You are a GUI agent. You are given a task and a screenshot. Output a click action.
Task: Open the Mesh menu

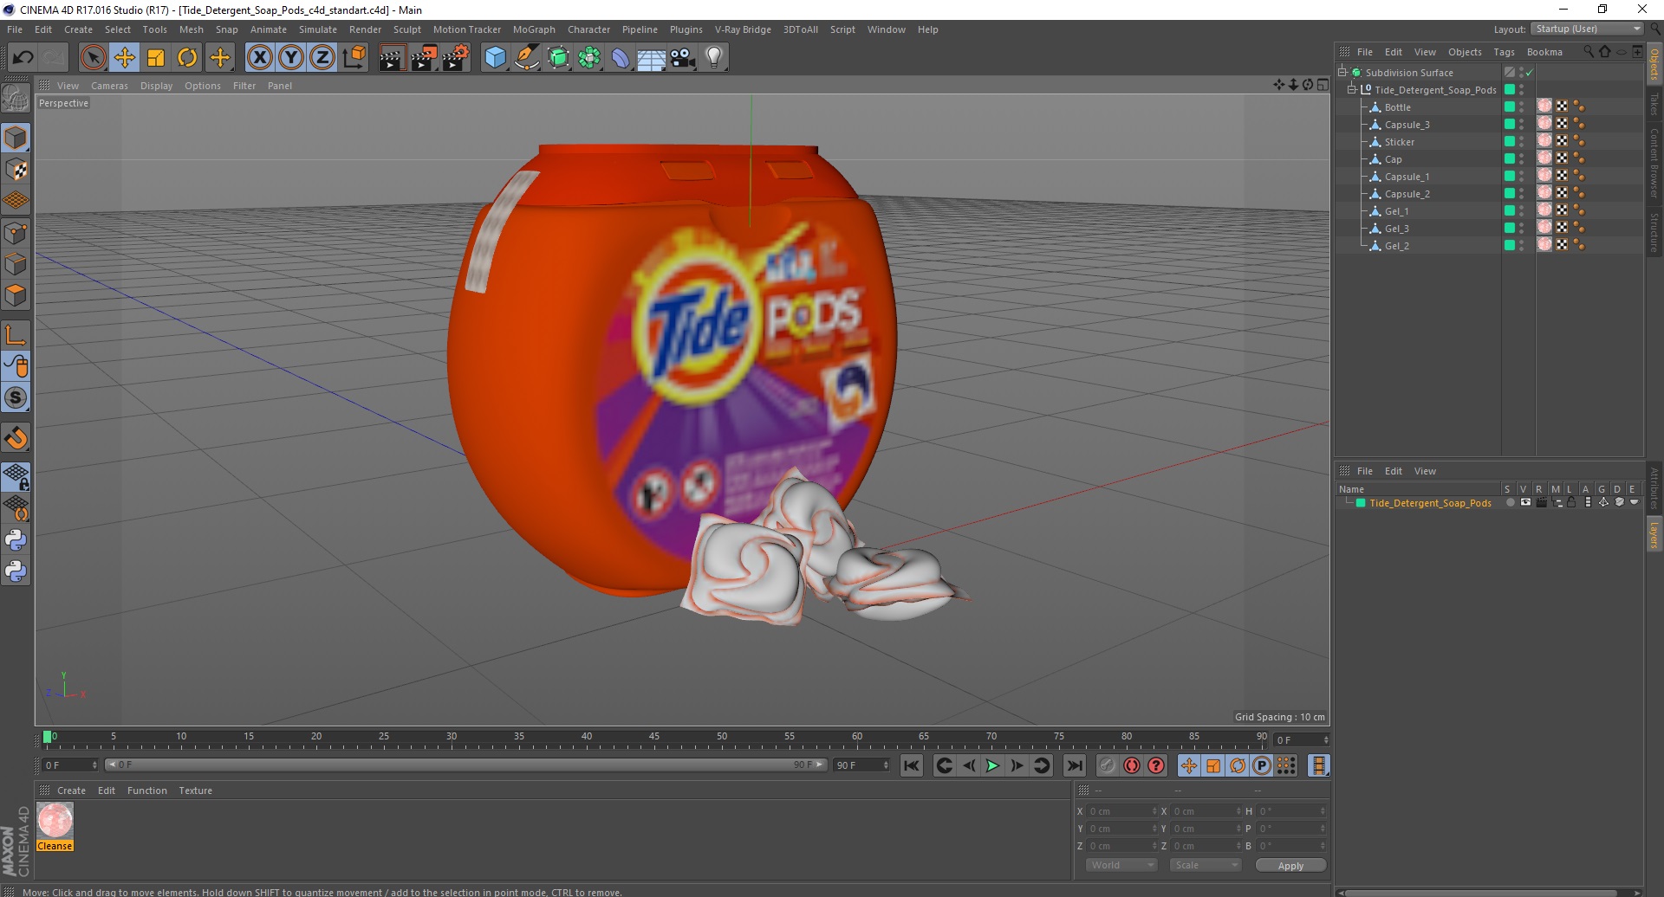(191, 29)
